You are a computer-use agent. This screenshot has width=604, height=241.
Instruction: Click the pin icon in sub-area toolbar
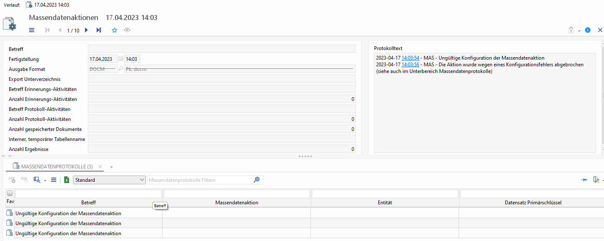584,180
